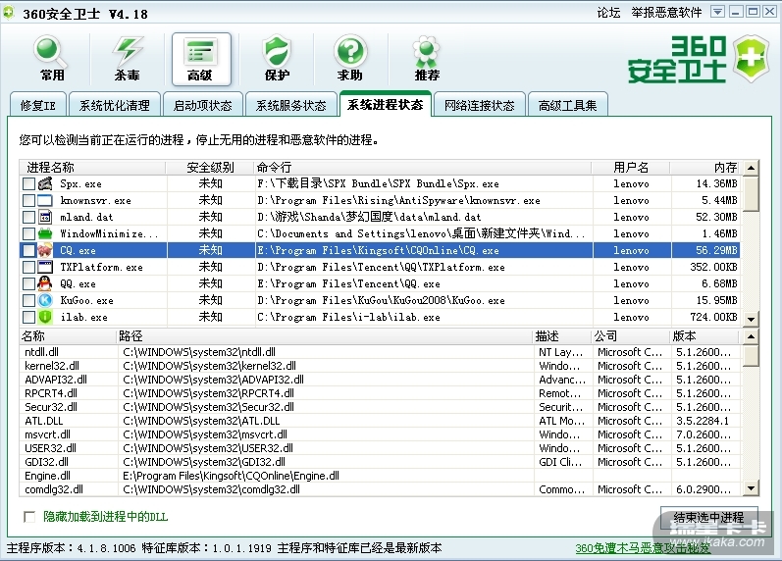Click DLL list scroll up arrow
The height and width of the screenshot is (561, 782).
[x=751, y=336]
